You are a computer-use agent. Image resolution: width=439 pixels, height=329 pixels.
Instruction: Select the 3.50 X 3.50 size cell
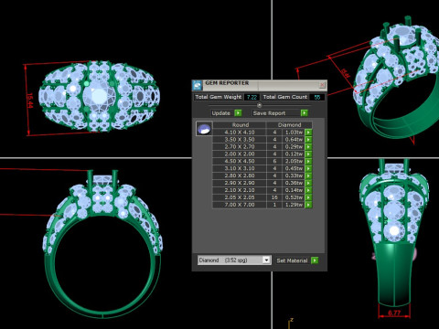click(x=240, y=140)
